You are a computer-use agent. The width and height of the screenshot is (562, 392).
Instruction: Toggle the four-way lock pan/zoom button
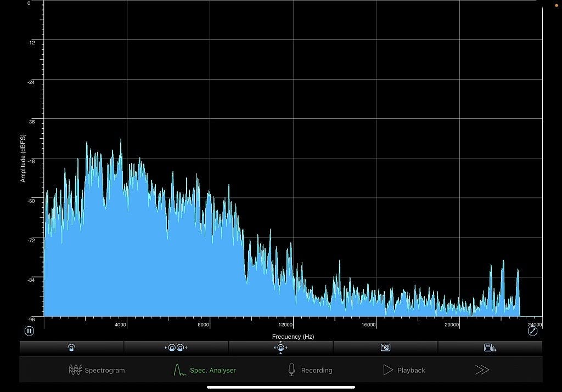click(x=280, y=348)
